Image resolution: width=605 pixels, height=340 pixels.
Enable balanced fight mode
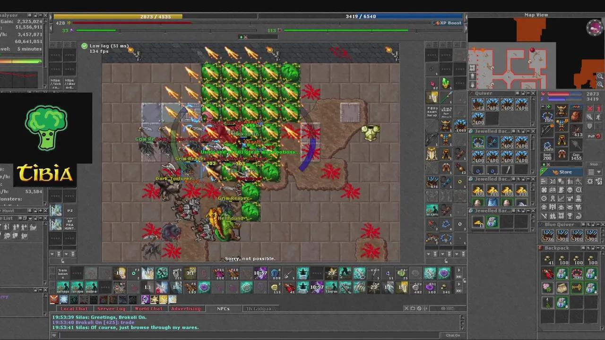click(x=590, y=117)
